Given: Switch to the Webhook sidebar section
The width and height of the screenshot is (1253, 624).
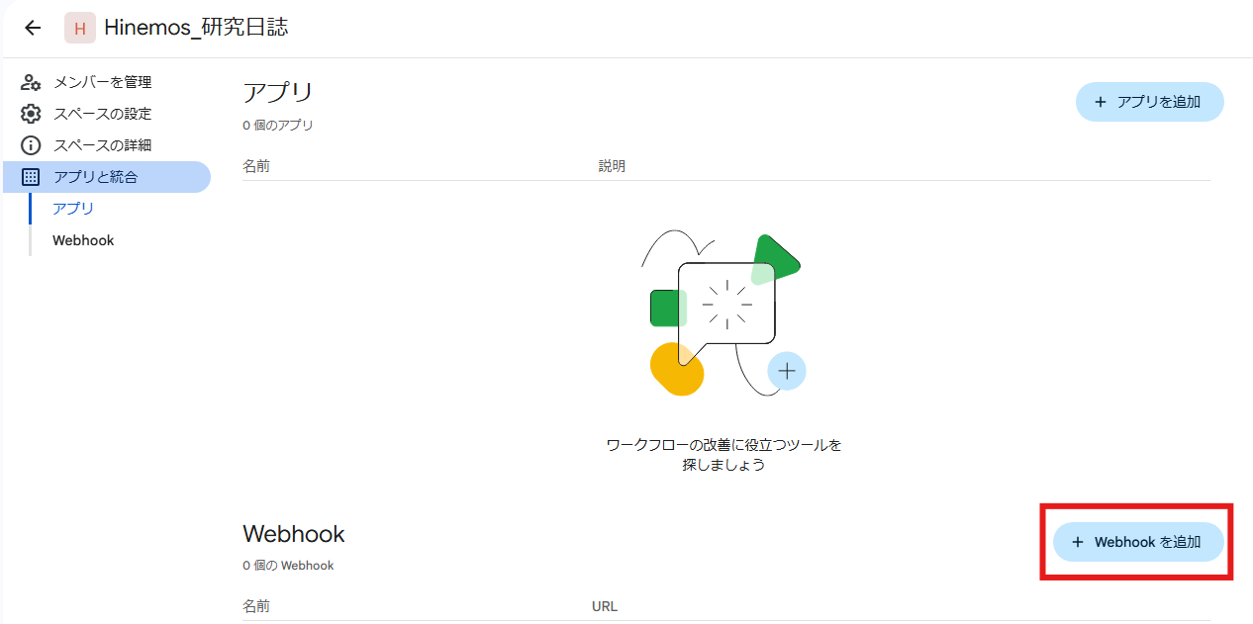Looking at the screenshot, I should point(85,240).
